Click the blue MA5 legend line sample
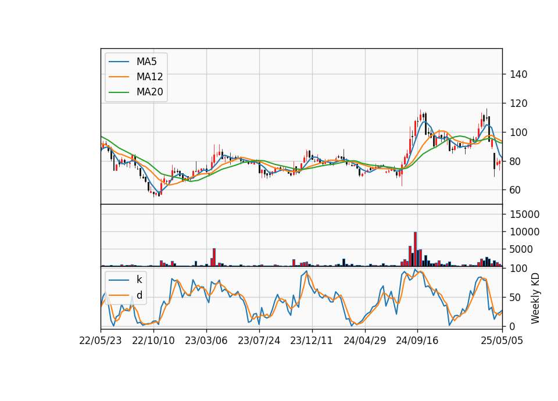 click(119, 62)
